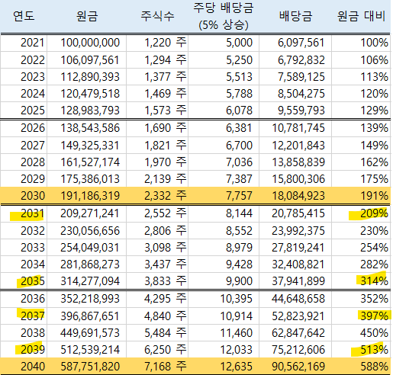Screen dimensions: 393x375
Task: Click dividend cell 6,097,561
Action: click(x=301, y=43)
